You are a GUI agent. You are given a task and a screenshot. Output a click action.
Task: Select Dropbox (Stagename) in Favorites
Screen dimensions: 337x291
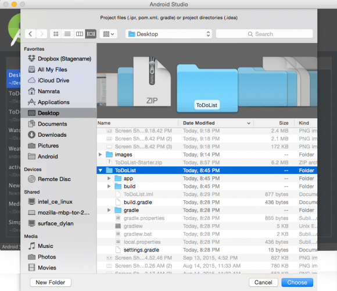[59, 59]
